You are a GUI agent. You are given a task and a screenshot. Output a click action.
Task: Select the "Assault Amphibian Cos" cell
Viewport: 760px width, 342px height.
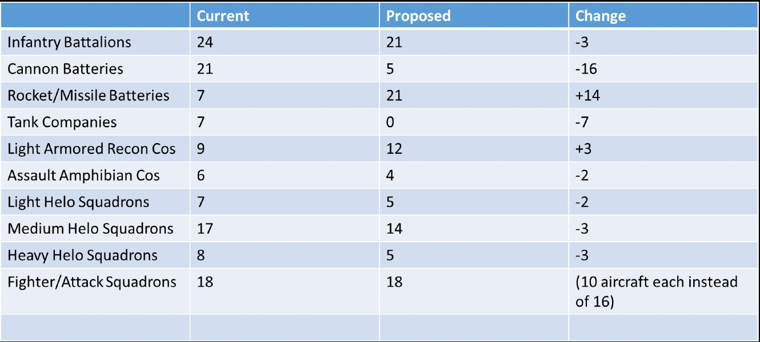coord(83,176)
